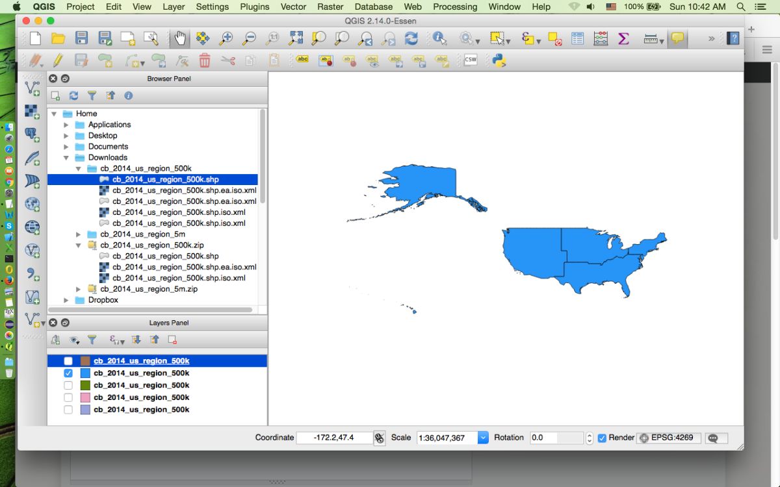The image size is (780, 487).
Task: Filter the legend in Layers Panel
Action: [92, 340]
